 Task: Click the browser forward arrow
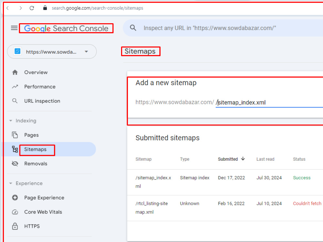(x=21, y=8)
